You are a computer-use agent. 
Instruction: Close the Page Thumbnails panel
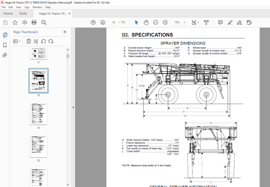click(x=65, y=32)
